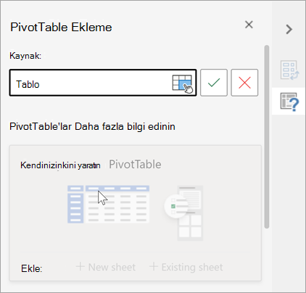Click the Kendinizinkini yaratın heading

point(60,165)
